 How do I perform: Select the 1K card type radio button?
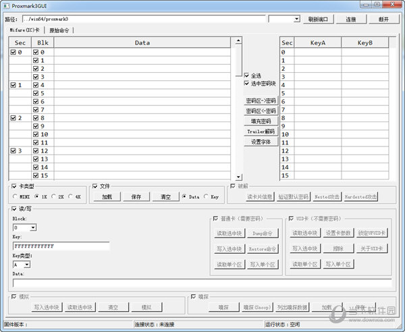36,196
